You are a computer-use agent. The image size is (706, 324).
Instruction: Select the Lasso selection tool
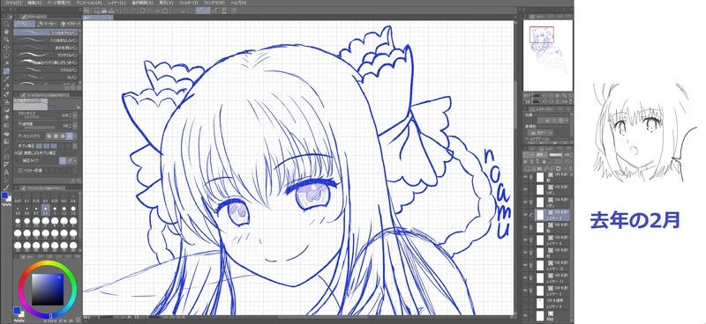6,55
